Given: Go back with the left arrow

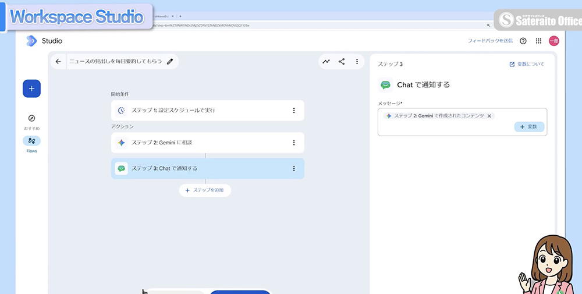Looking at the screenshot, I should [x=58, y=62].
